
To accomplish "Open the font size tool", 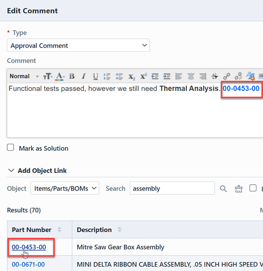I will [48, 76].
